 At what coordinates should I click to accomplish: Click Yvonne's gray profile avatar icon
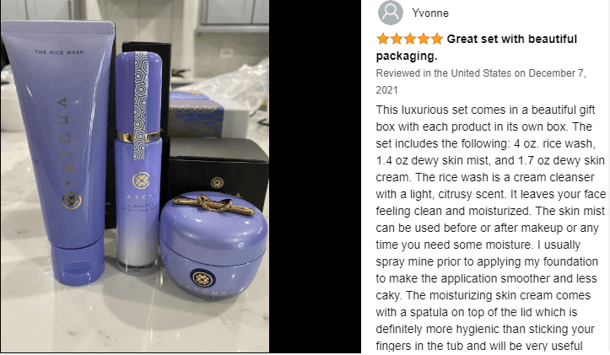point(390,13)
